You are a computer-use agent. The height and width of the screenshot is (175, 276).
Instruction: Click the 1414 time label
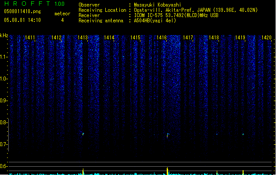[x=109, y=38]
